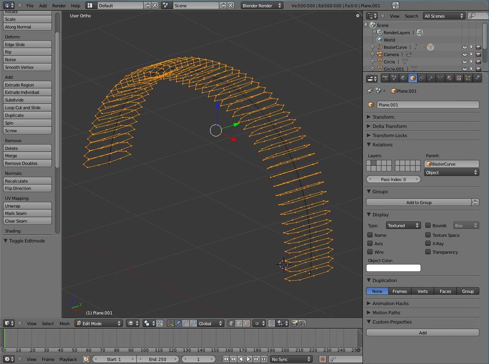Click the Remove Doubles button
The height and width of the screenshot is (364, 489).
[27, 163]
